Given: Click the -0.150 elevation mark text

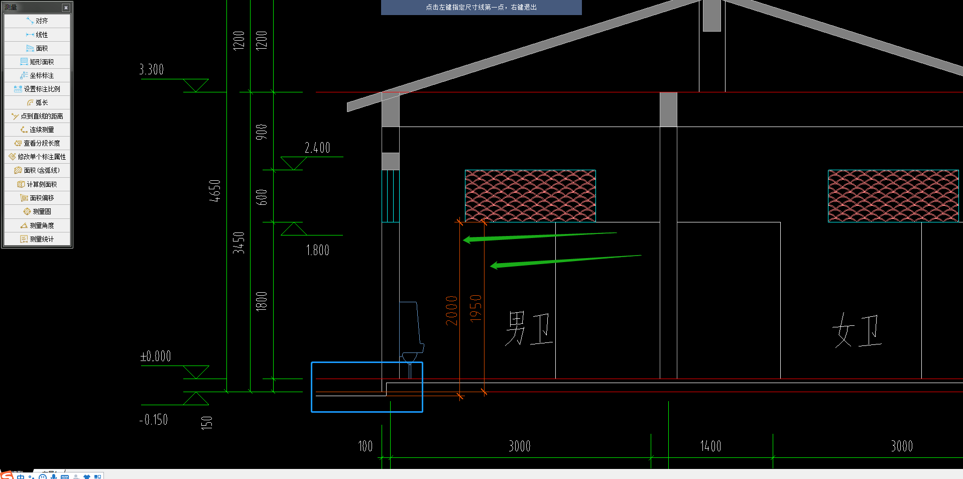Looking at the screenshot, I should point(154,419).
